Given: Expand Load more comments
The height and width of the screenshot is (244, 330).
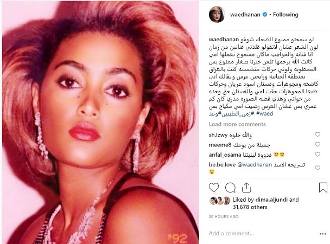Looking at the screenshot, I should point(237,124).
